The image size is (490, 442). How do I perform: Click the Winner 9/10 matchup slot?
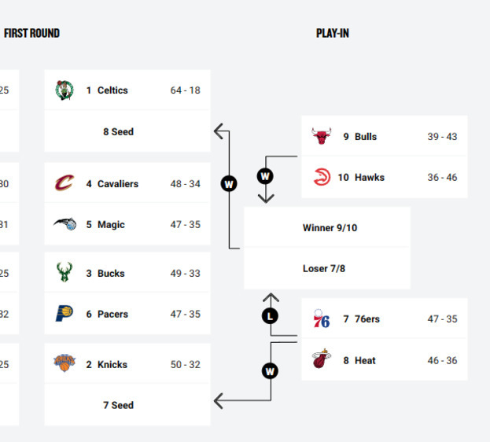point(330,228)
